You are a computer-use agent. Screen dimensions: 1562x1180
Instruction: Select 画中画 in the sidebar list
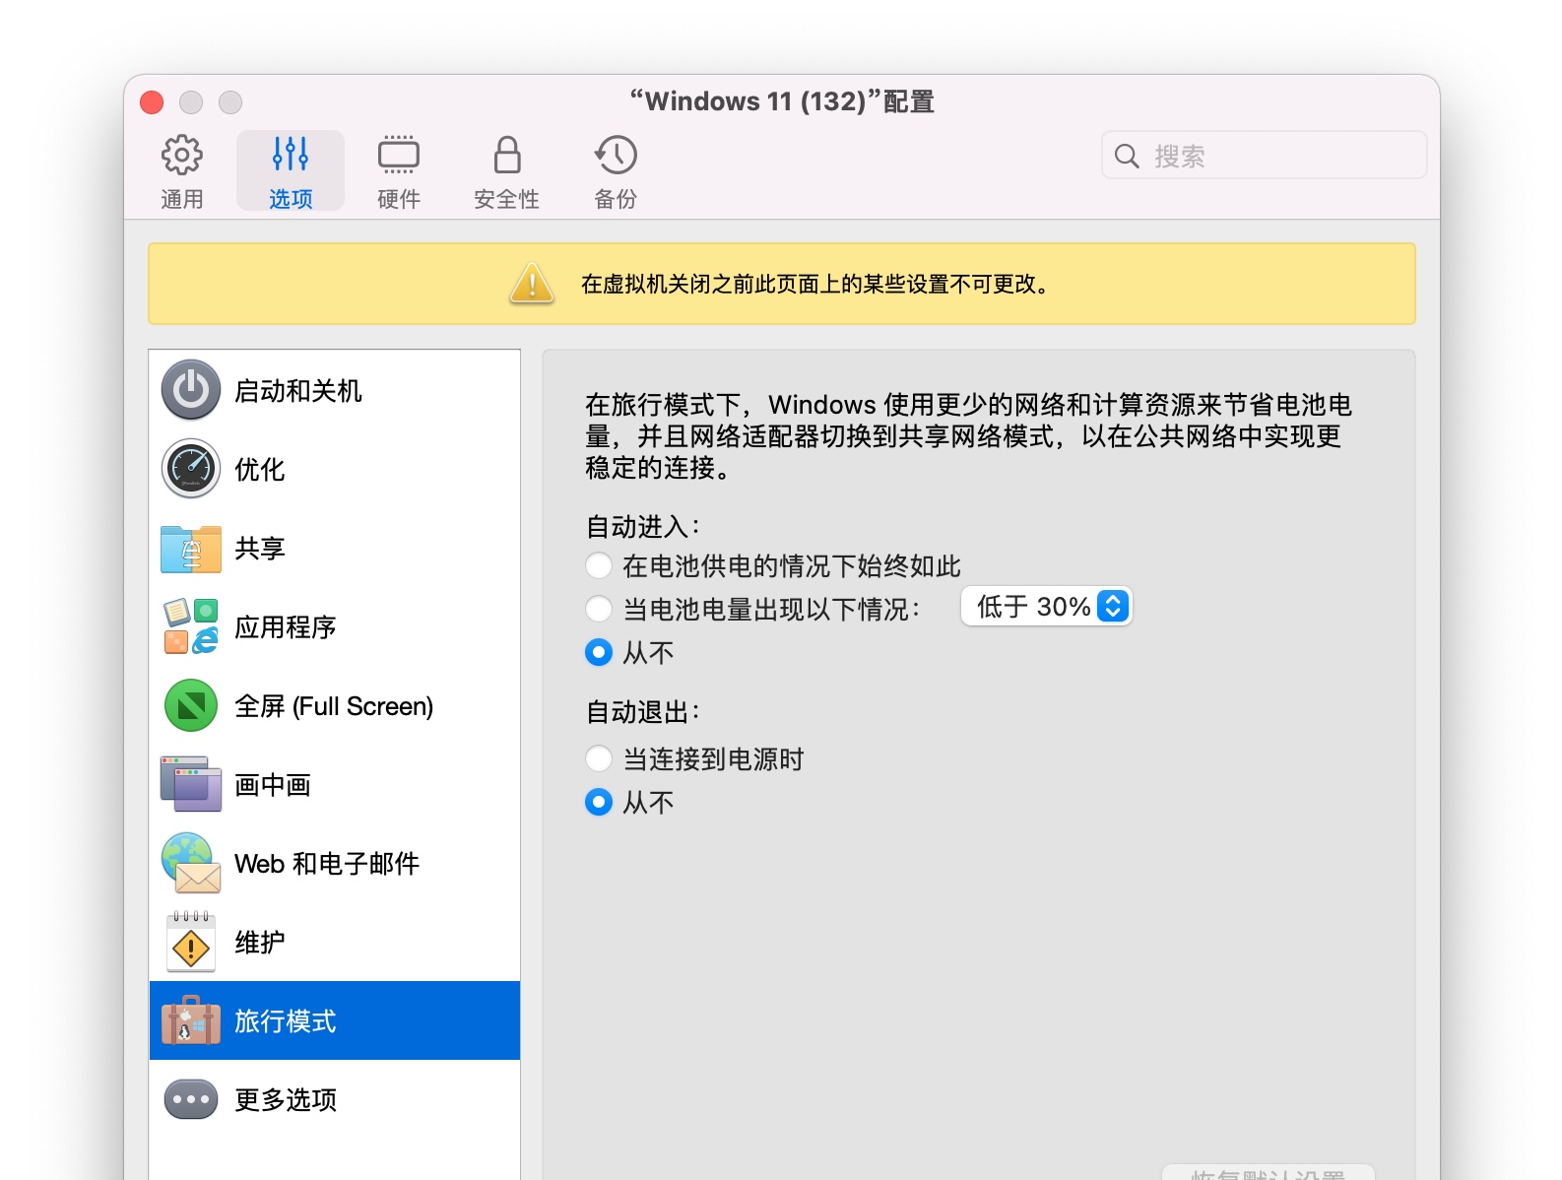[x=335, y=784]
